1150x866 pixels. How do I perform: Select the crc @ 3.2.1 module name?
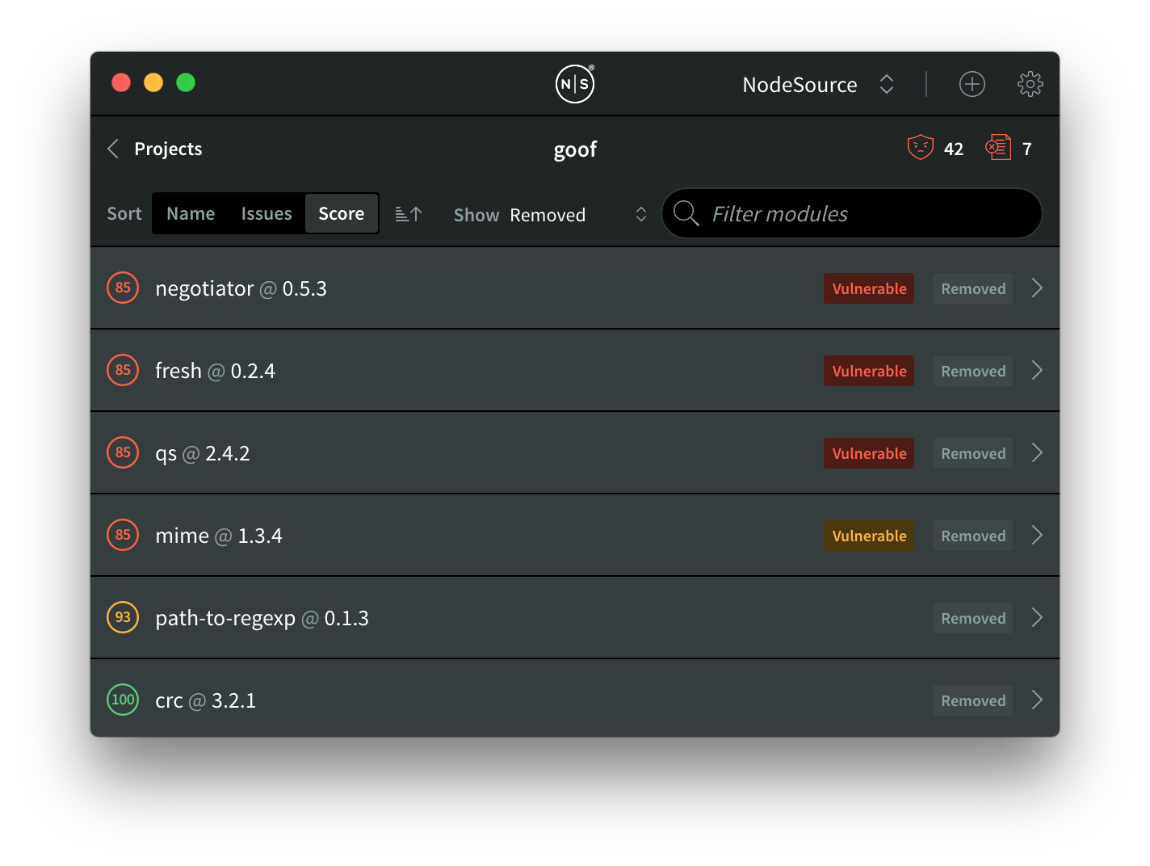tap(205, 700)
